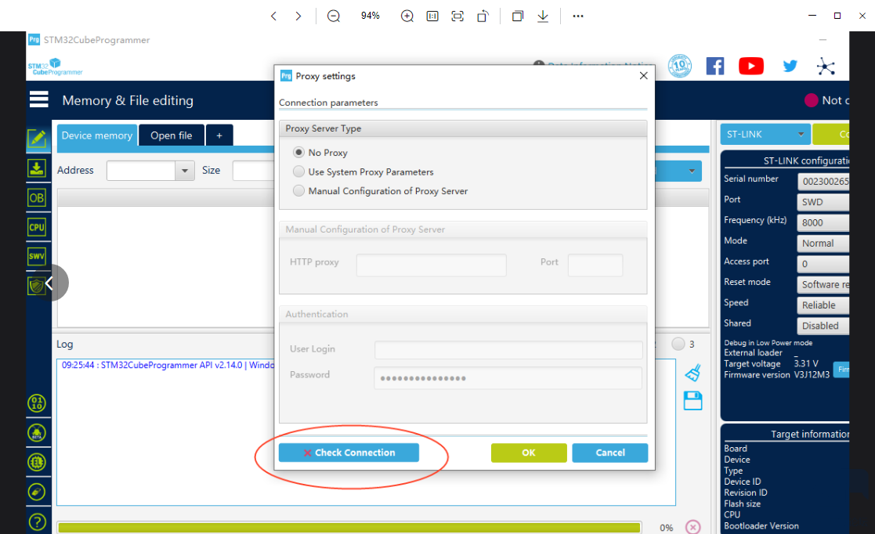This screenshot has height=534, width=875.
Task: Expand the Address dropdown arrow
Action: [x=184, y=171]
